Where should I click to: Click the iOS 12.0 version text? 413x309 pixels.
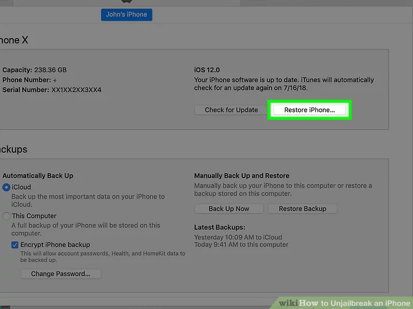(x=206, y=70)
